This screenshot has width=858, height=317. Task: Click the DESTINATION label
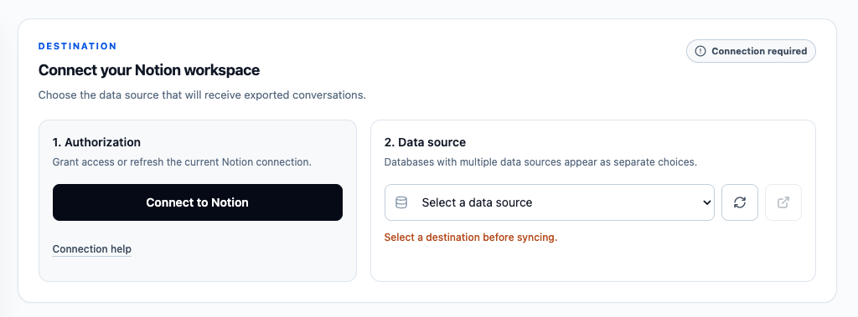coord(78,46)
